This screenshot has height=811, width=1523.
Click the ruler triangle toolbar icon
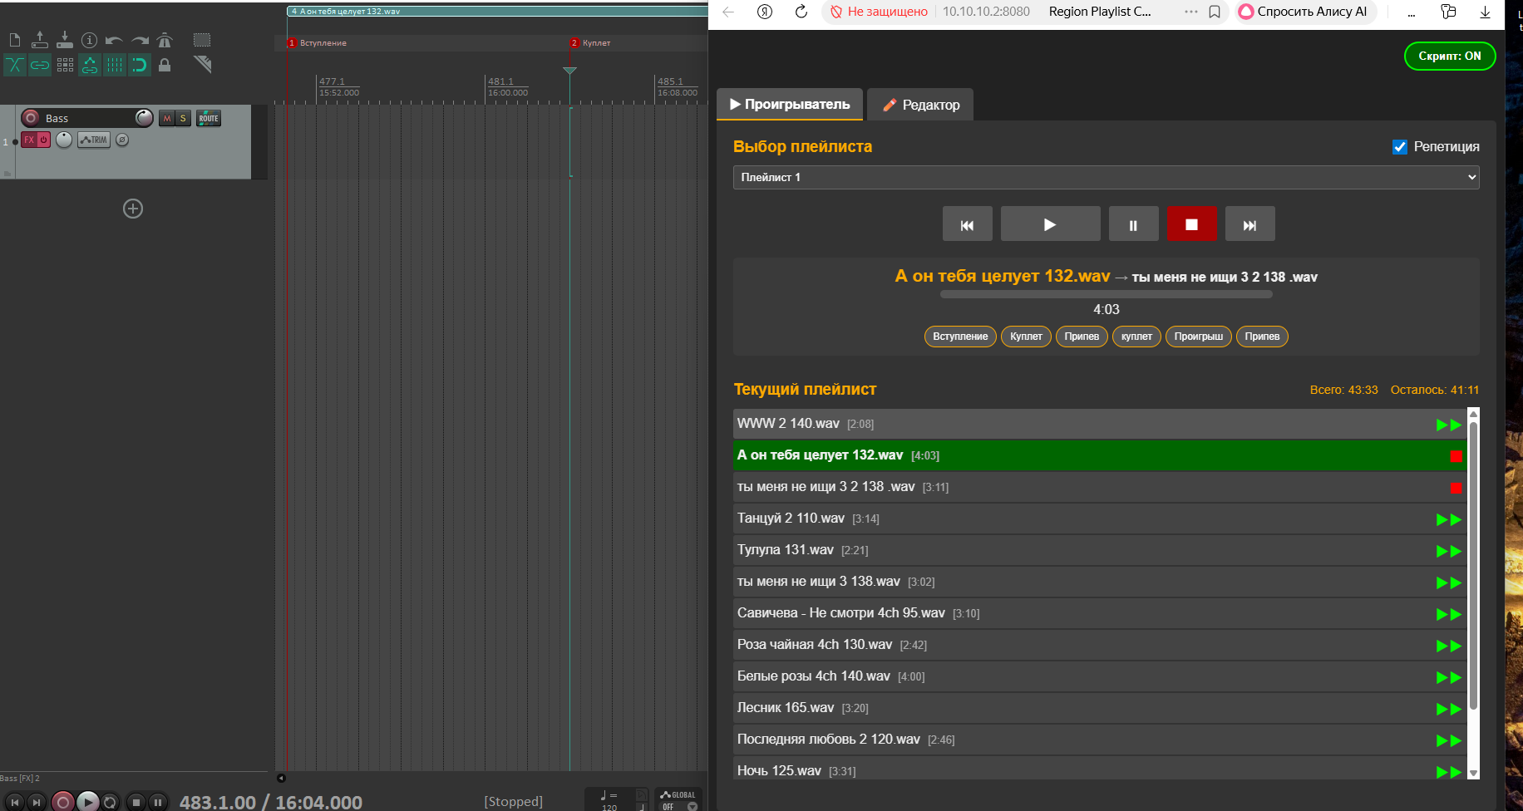tap(202, 64)
